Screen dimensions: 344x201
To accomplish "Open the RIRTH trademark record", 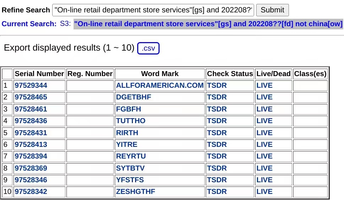I will pyautogui.click(x=127, y=133).
